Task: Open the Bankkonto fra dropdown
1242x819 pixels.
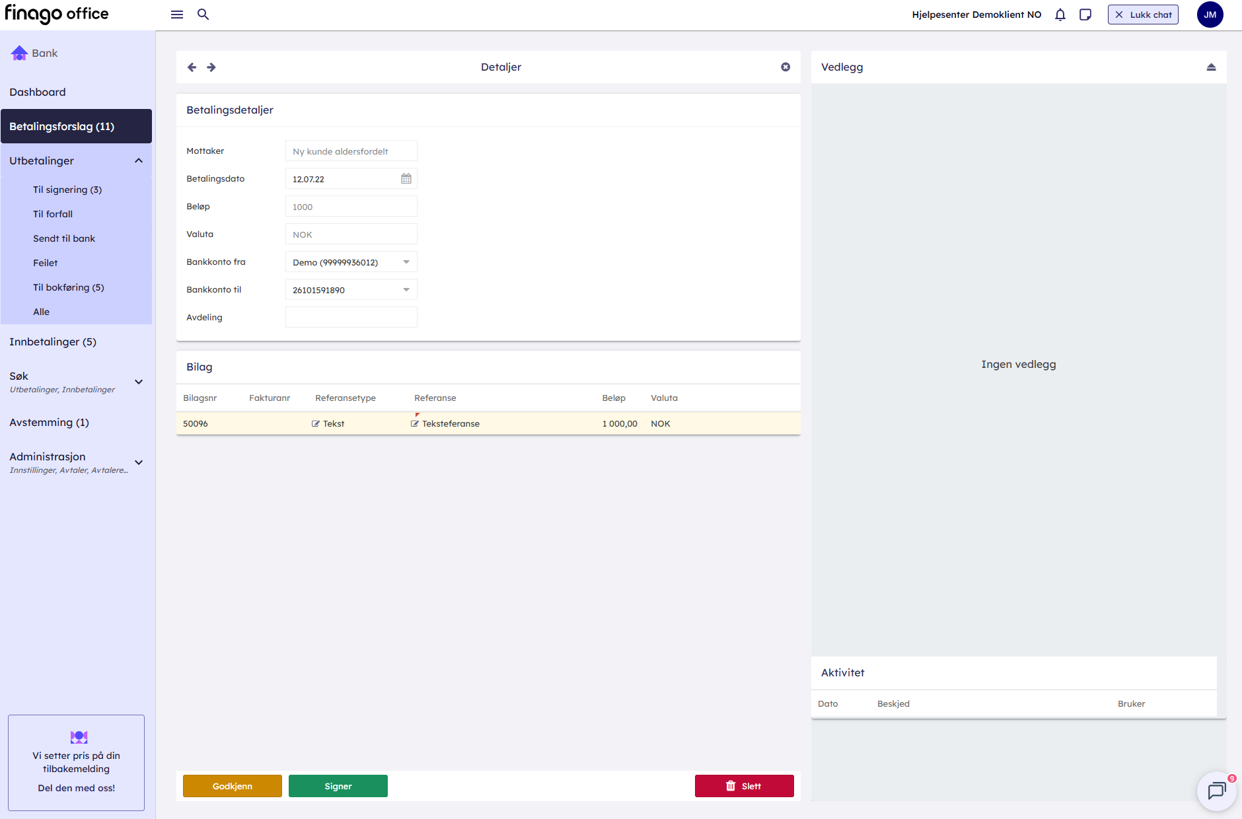Action: [x=406, y=262]
